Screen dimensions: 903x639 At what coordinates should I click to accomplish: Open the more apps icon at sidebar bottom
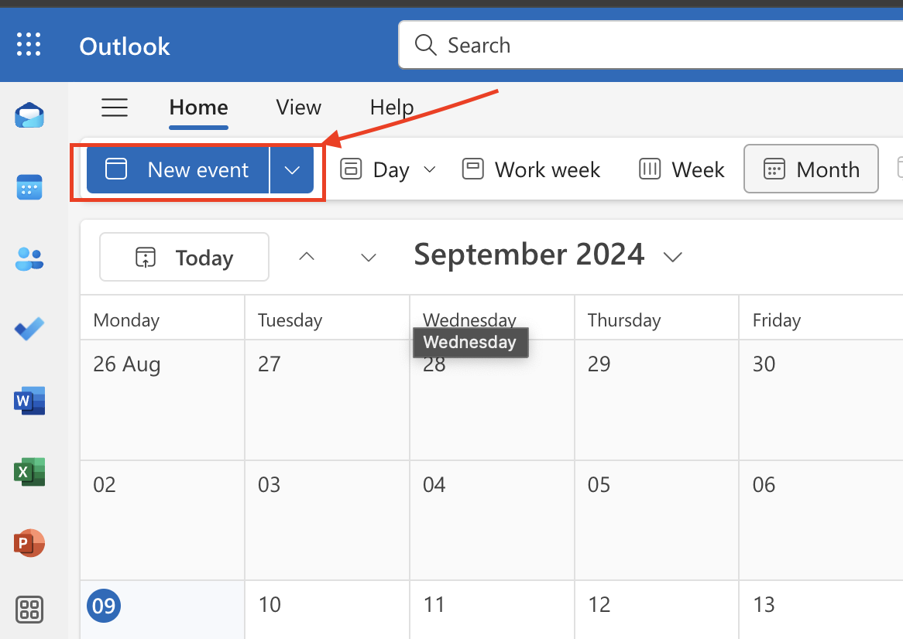tap(29, 610)
